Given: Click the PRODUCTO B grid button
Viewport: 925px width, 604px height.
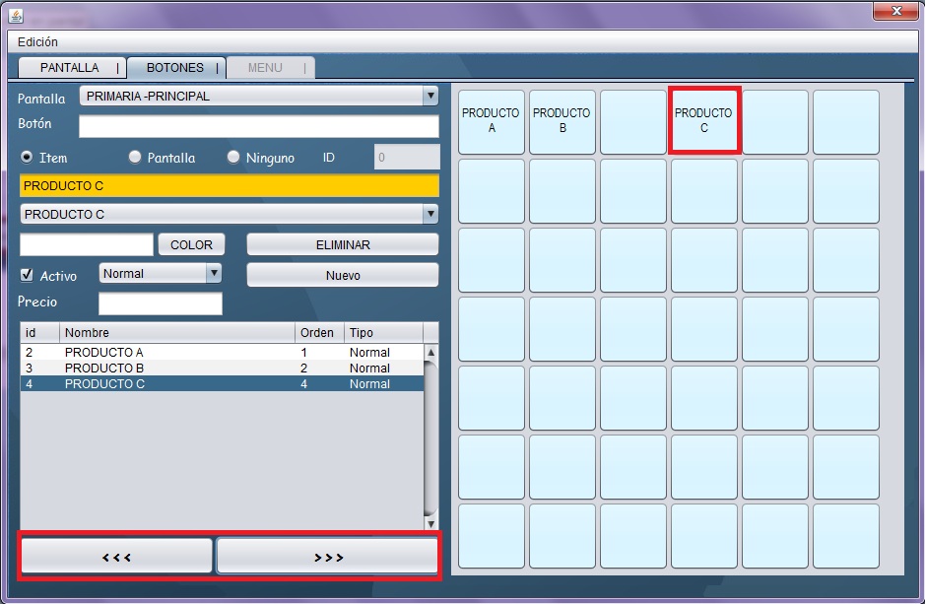Looking at the screenshot, I should pos(562,121).
